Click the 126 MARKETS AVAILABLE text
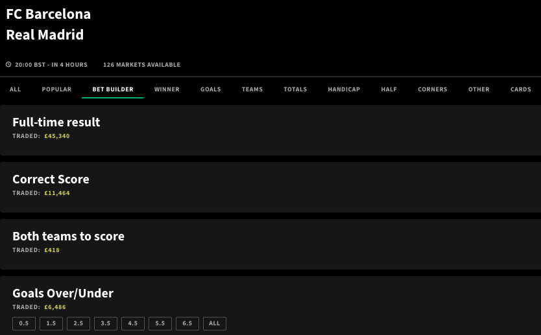The width and height of the screenshot is (541, 335). (x=142, y=64)
